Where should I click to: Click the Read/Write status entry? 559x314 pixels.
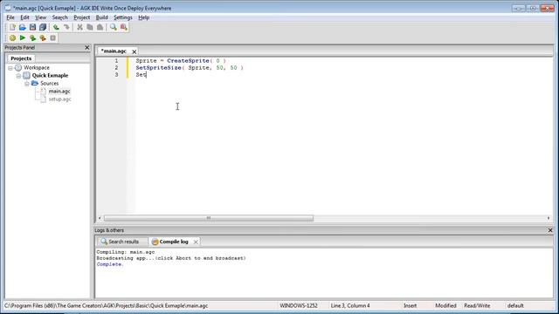[x=477, y=306]
